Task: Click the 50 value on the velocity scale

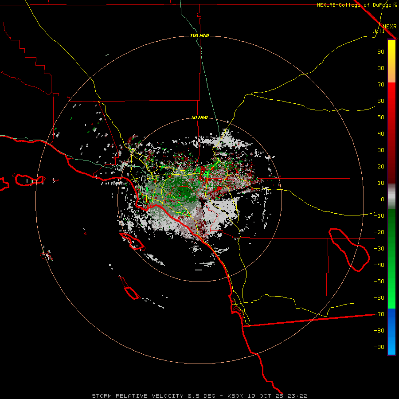Action: [381, 117]
